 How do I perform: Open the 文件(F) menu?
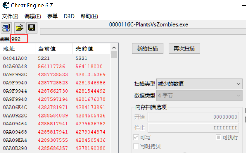[x=10, y=16]
